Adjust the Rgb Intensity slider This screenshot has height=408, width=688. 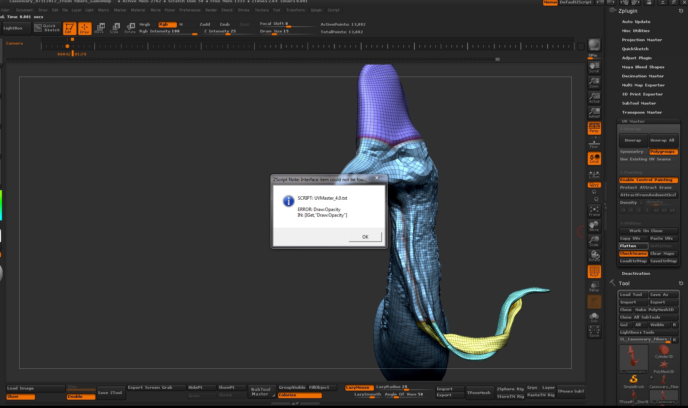pyautogui.click(x=168, y=32)
